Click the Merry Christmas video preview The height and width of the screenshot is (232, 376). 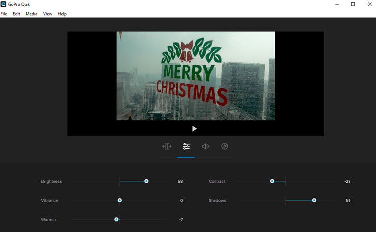195,76
